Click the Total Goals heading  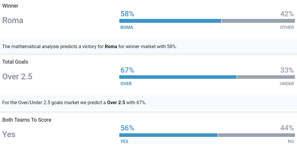pos(15,61)
